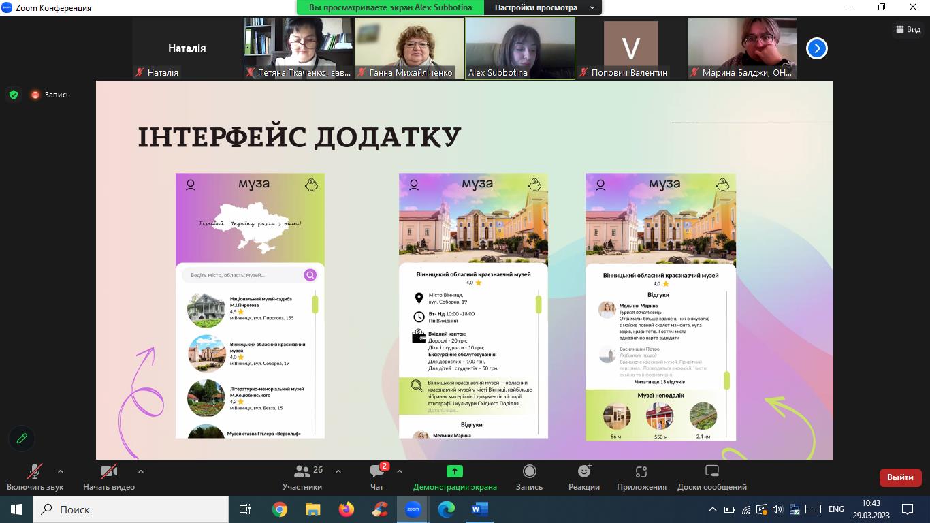Screen dimensions: 930x523
Task: Show next participants with the blue arrow
Action: pyautogui.click(x=816, y=48)
